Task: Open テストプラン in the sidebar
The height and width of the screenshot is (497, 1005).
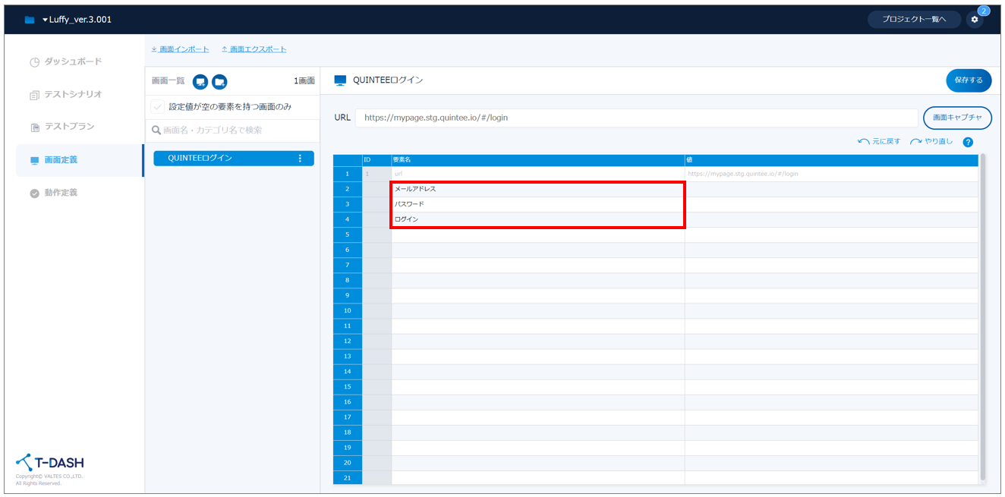Action: click(x=69, y=127)
